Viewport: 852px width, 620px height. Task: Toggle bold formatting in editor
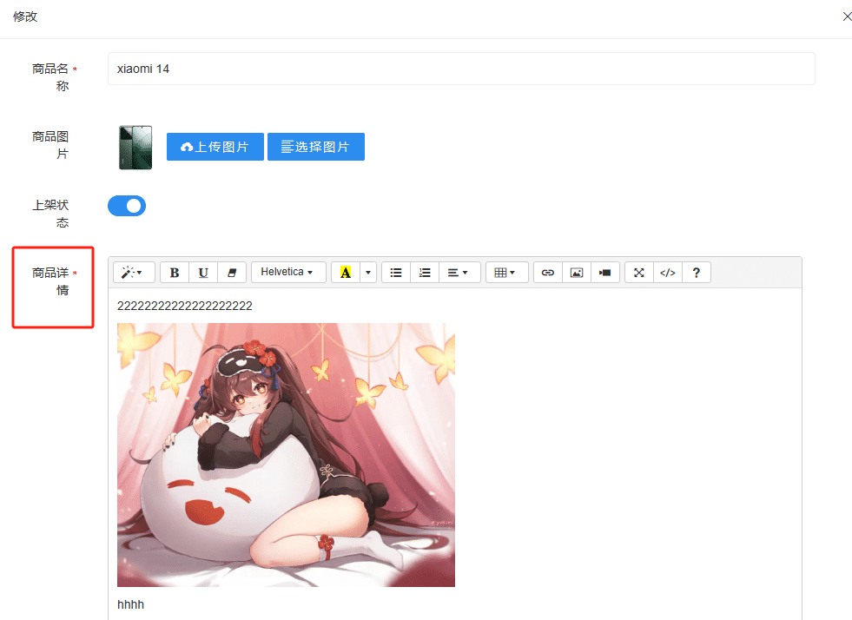pos(175,273)
